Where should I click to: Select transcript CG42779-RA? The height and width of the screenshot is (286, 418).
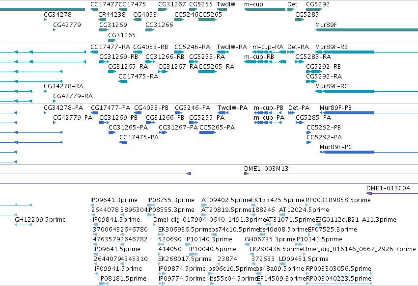(73, 96)
